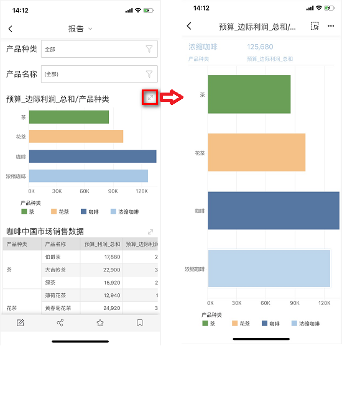
Task: Tap the share icon in the bottom toolbar
Action: [60, 323]
